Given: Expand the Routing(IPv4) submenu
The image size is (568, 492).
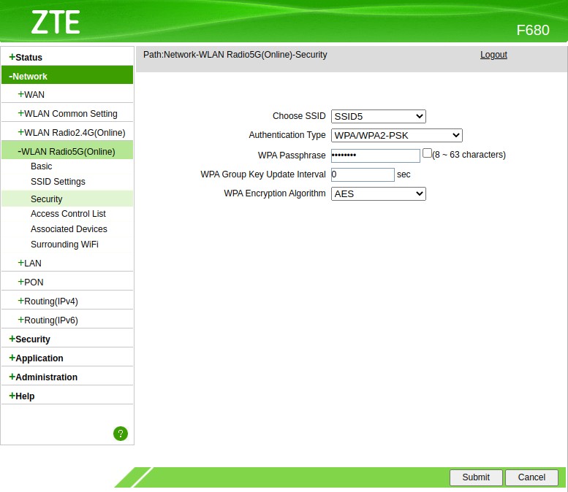Looking at the screenshot, I should coord(48,301).
